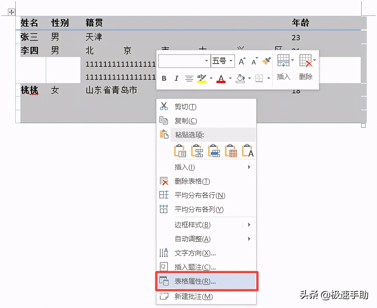The height and width of the screenshot is (308, 377).
Task: Toggle italic formatting on selected text
Action: pyautogui.click(x=176, y=78)
